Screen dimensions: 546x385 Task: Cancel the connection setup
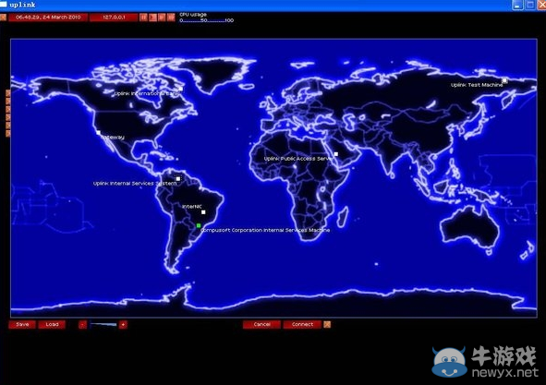pos(261,324)
